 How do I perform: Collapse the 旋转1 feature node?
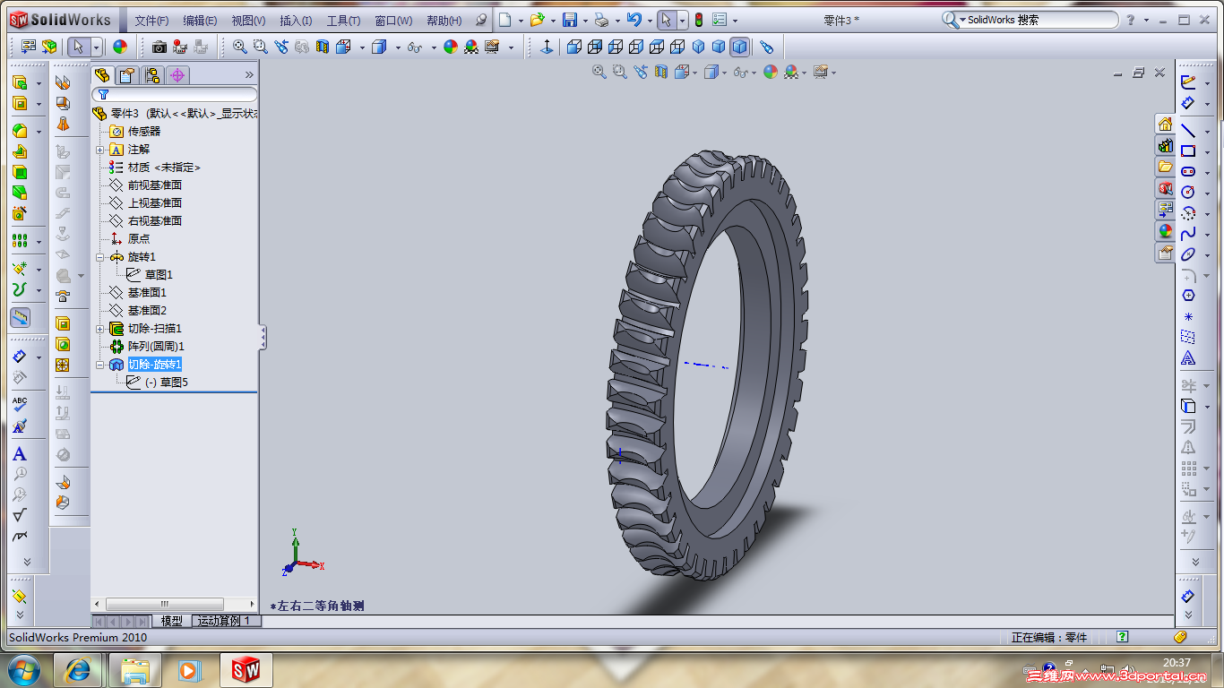tap(100, 257)
